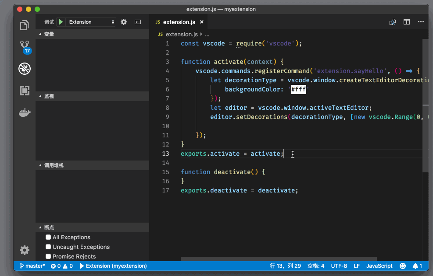Open the Explorer view in activity bar

[25, 25]
